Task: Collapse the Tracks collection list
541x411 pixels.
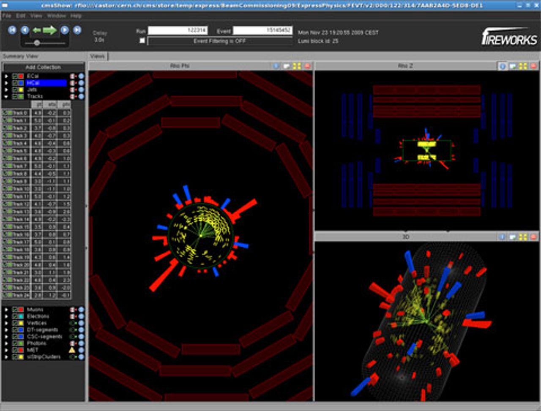Action: coord(6,96)
